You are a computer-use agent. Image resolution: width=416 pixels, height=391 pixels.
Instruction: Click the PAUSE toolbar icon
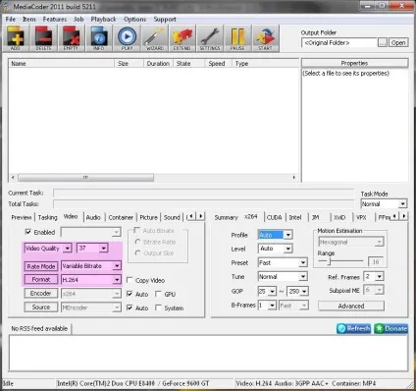(x=237, y=38)
